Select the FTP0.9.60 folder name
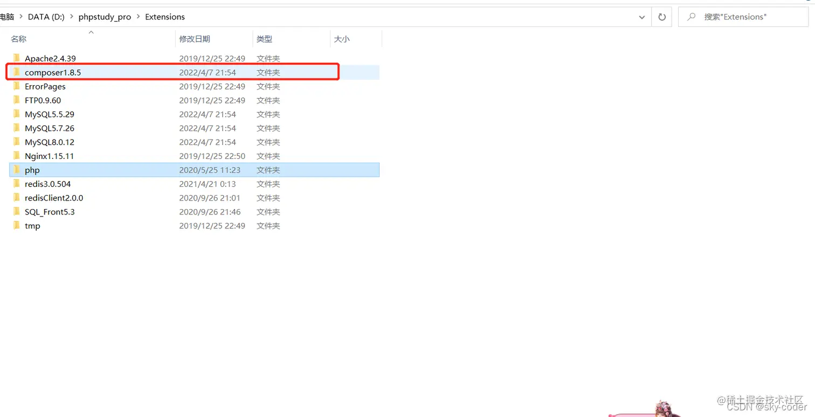This screenshot has width=815, height=417. [43, 100]
